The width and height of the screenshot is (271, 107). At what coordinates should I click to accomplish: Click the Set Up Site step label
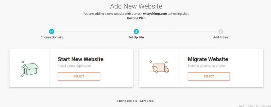pyautogui.click(x=136, y=37)
